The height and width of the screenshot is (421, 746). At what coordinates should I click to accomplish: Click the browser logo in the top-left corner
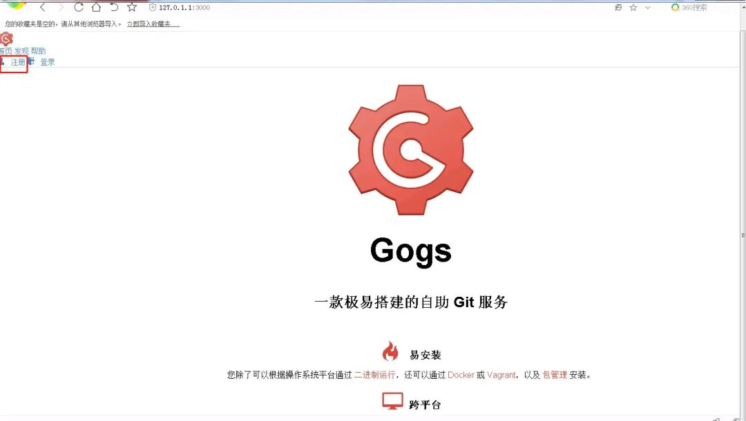(16, 4)
